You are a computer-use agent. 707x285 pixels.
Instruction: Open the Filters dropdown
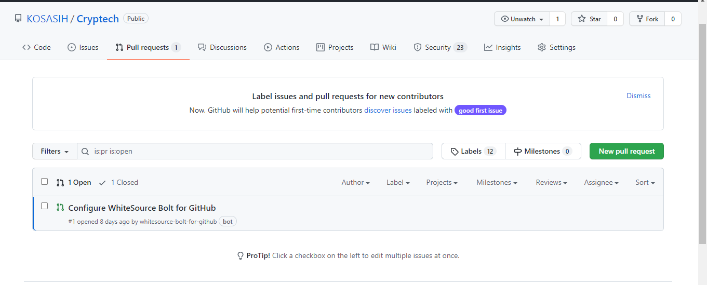point(55,152)
